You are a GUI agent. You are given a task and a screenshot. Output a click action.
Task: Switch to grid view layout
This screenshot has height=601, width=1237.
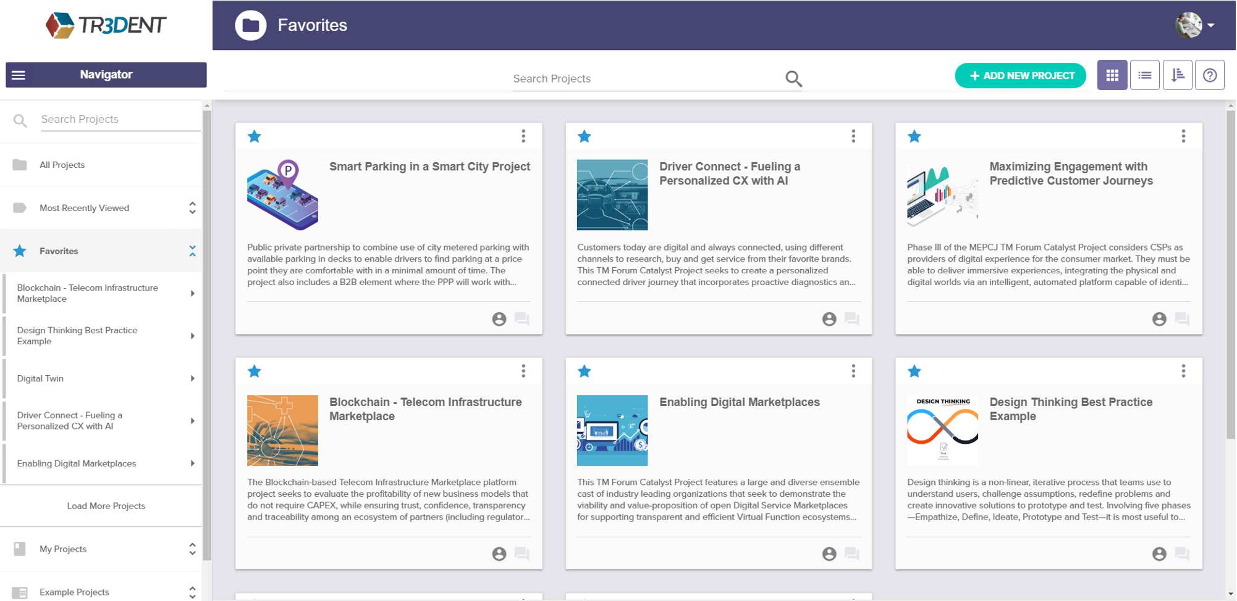(1112, 75)
